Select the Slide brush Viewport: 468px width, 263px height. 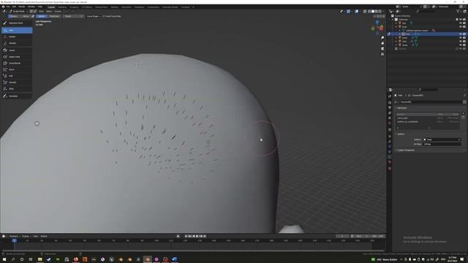17,89
